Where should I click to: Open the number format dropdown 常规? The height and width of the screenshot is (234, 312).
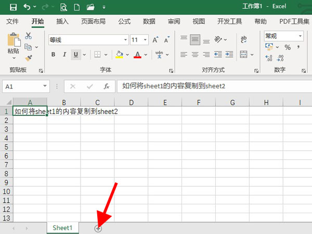click(x=300, y=36)
